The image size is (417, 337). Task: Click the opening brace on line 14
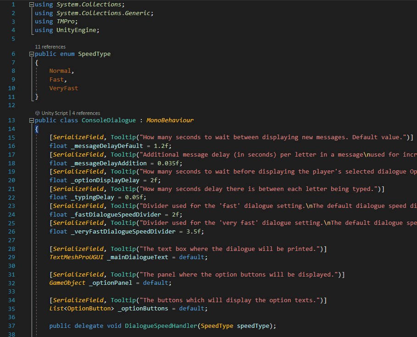tap(37, 129)
